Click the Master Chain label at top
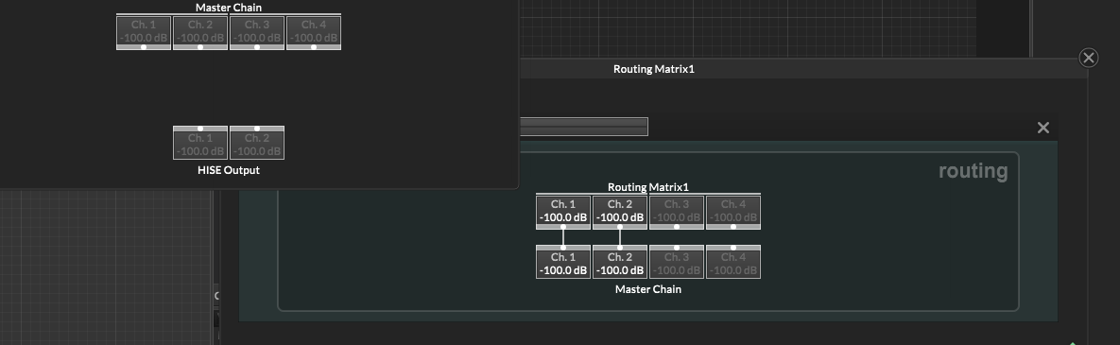Screen dimensions: 1120x345 (x=229, y=8)
